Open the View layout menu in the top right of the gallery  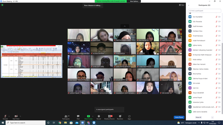pyautogui.click(x=182, y=5)
